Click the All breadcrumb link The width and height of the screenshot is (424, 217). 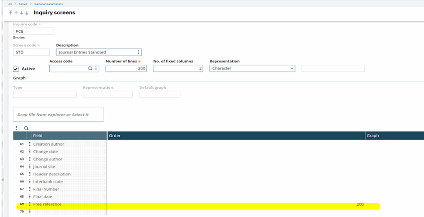click(10, 3)
